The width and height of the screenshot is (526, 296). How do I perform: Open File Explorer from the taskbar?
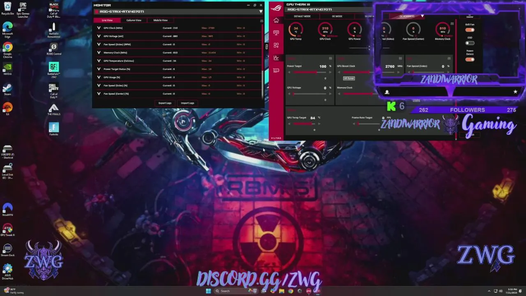click(281, 291)
